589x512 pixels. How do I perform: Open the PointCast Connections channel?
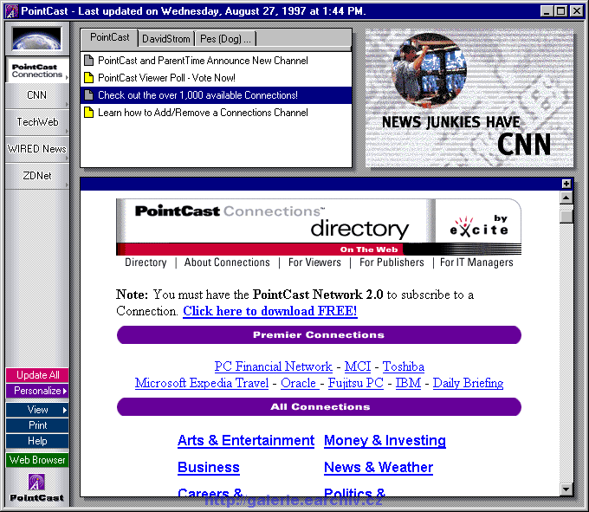point(36,71)
